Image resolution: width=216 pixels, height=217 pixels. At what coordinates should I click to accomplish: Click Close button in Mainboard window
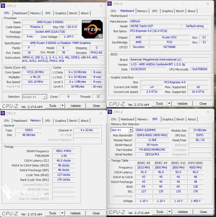pos(203,104)
